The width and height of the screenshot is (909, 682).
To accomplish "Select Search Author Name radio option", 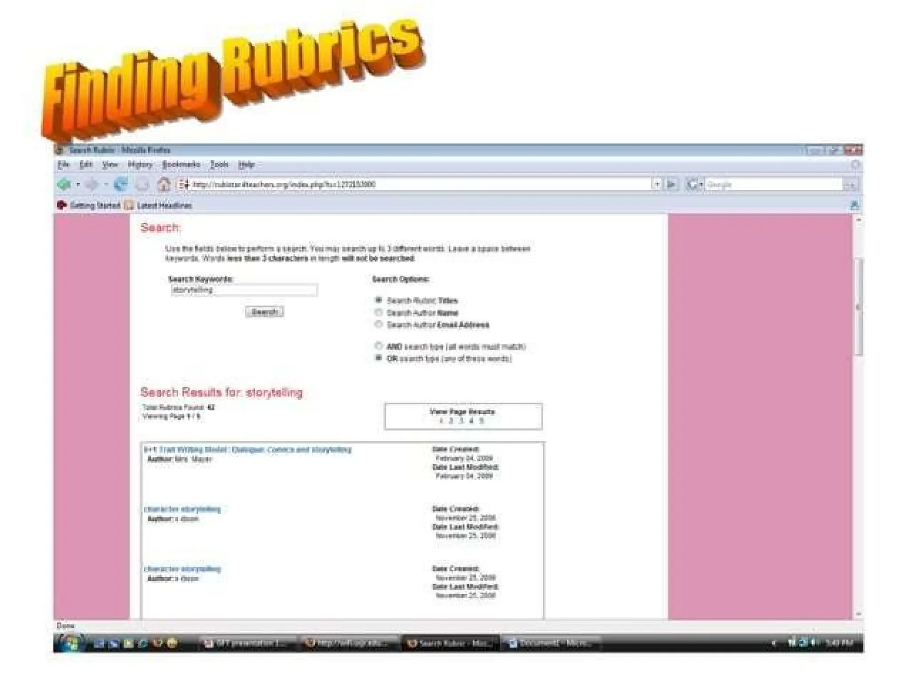I will coord(378,313).
